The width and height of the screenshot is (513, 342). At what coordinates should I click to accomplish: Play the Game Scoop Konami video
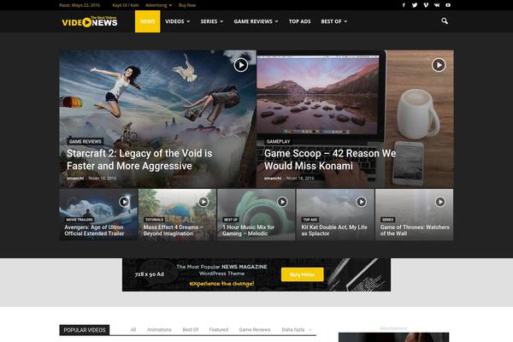pos(439,65)
